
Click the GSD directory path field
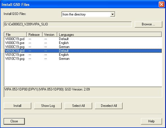tap(68, 24)
